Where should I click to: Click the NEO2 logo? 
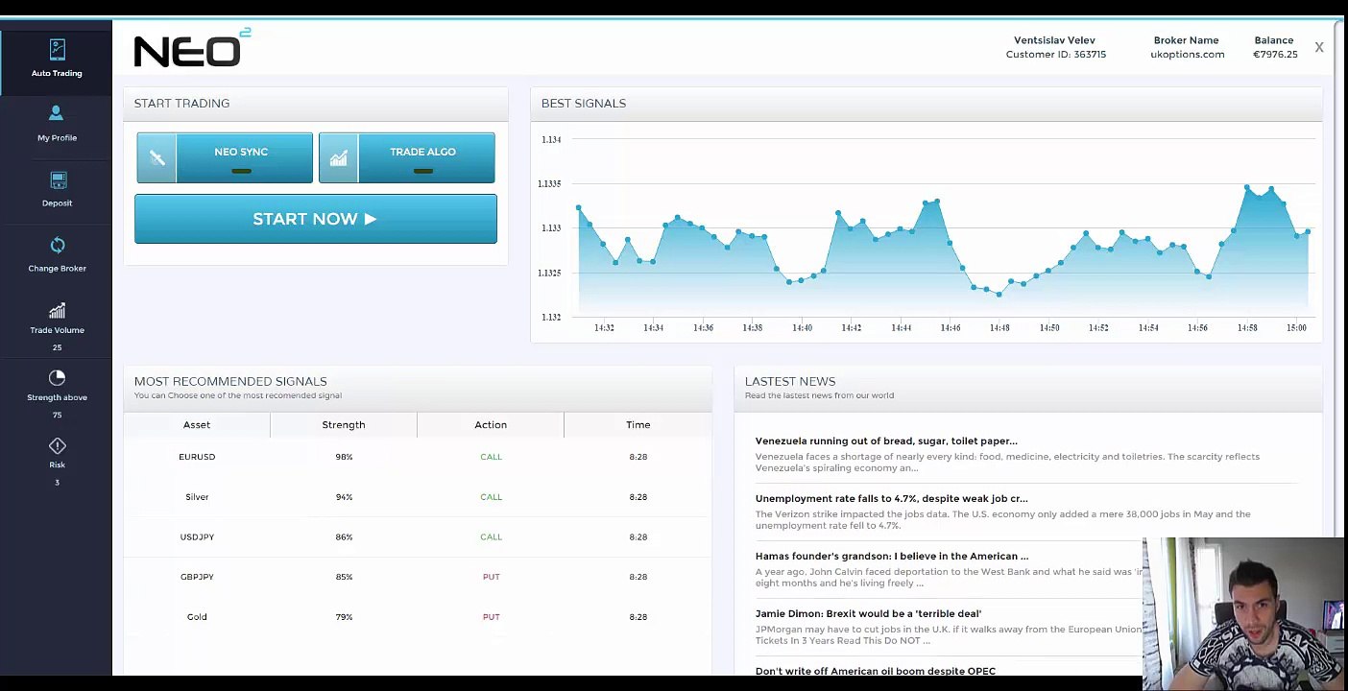pyautogui.click(x=192, y=49)
